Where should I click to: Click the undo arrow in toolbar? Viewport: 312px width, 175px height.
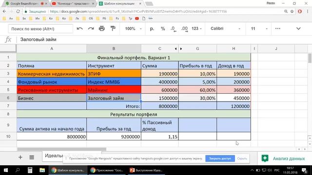click(x=79, y=29)
